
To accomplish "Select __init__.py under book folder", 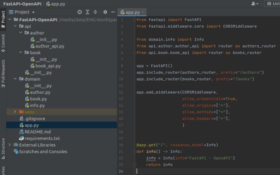I will pos(43,59).
